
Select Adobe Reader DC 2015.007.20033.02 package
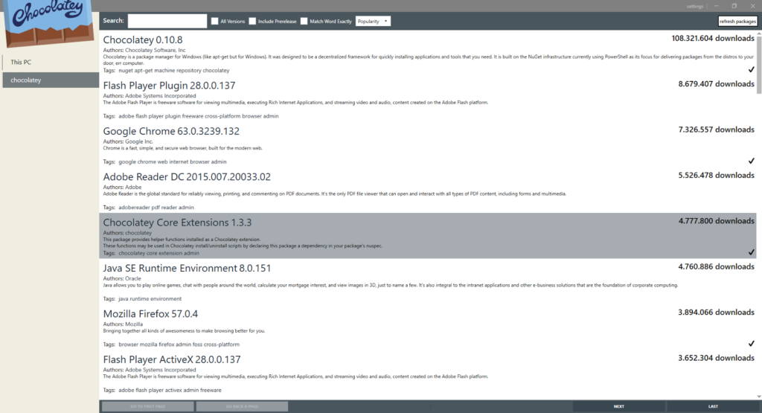coord(187,177)
